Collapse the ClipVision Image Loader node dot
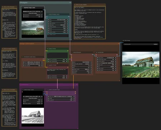161x130 pixels. coord(23,8)
